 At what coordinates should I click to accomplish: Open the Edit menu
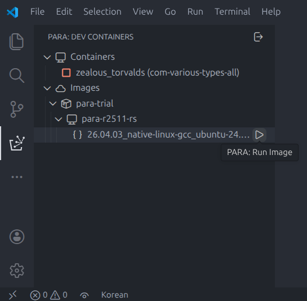coord(64,12)
